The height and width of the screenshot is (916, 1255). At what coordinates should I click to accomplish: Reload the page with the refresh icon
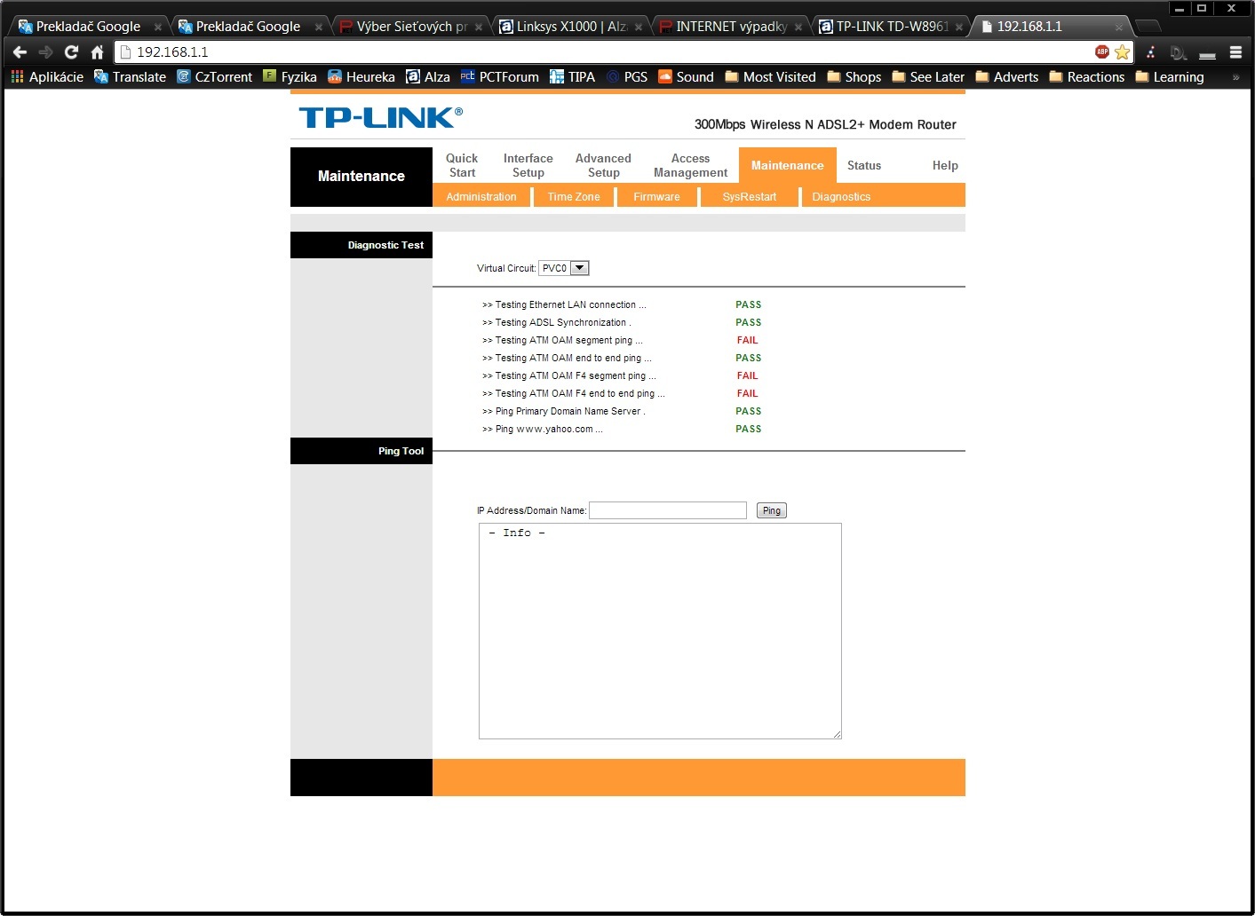pos(72,52)
